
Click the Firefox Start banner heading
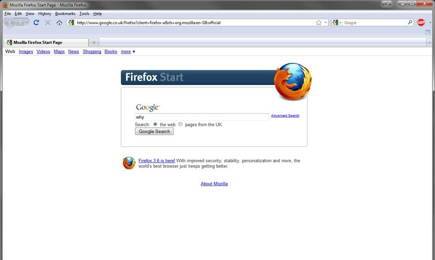click(x=154, y=77)
